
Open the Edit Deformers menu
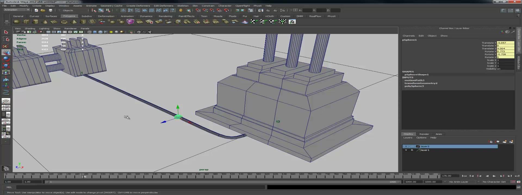[x=163, y=6]
